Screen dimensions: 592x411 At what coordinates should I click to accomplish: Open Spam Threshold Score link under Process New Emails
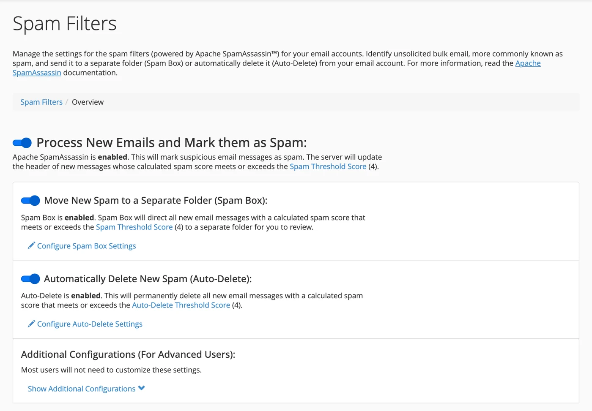click(x=328, y=166)
